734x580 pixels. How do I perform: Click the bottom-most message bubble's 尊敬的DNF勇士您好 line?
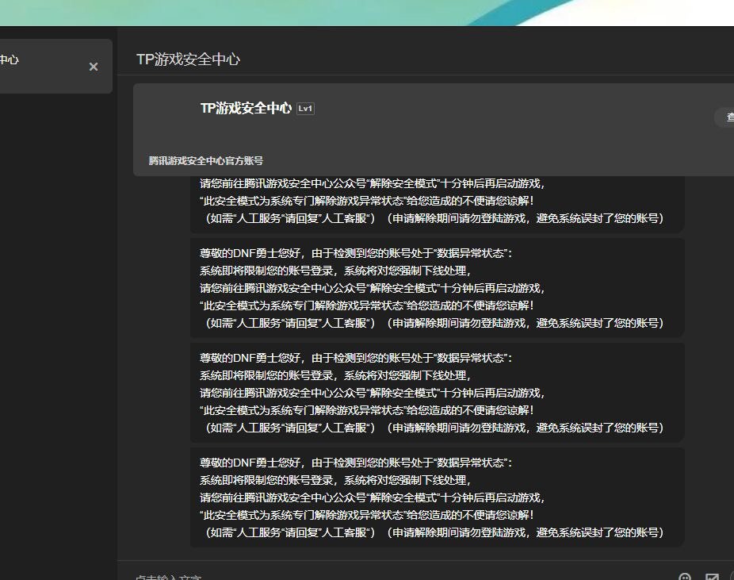[x=356, y=463]
